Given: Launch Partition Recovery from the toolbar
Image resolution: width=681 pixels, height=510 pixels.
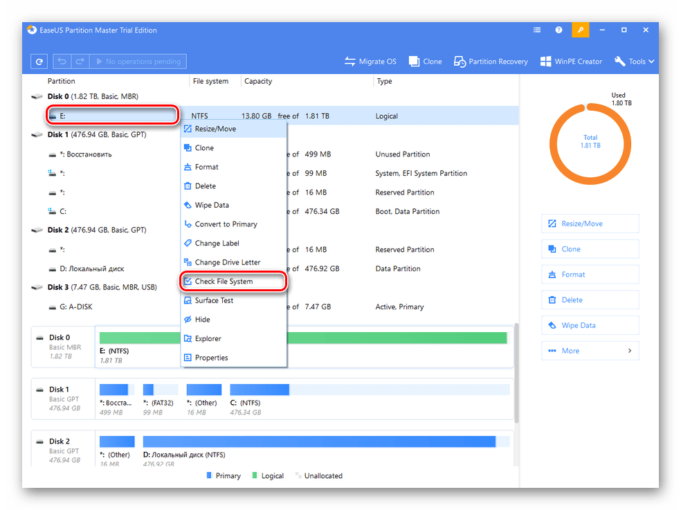Looking at the screenshot, I should coord(491,62).
